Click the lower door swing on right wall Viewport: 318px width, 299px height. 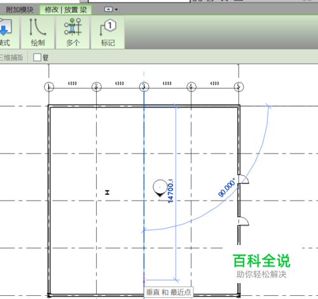244,221
